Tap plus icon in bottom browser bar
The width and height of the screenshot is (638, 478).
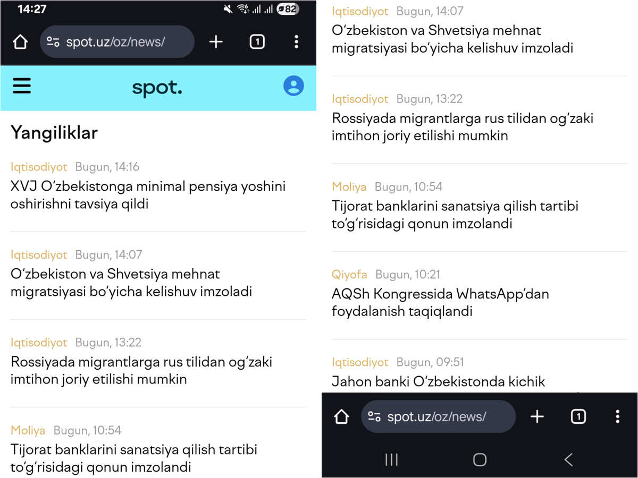537,417
